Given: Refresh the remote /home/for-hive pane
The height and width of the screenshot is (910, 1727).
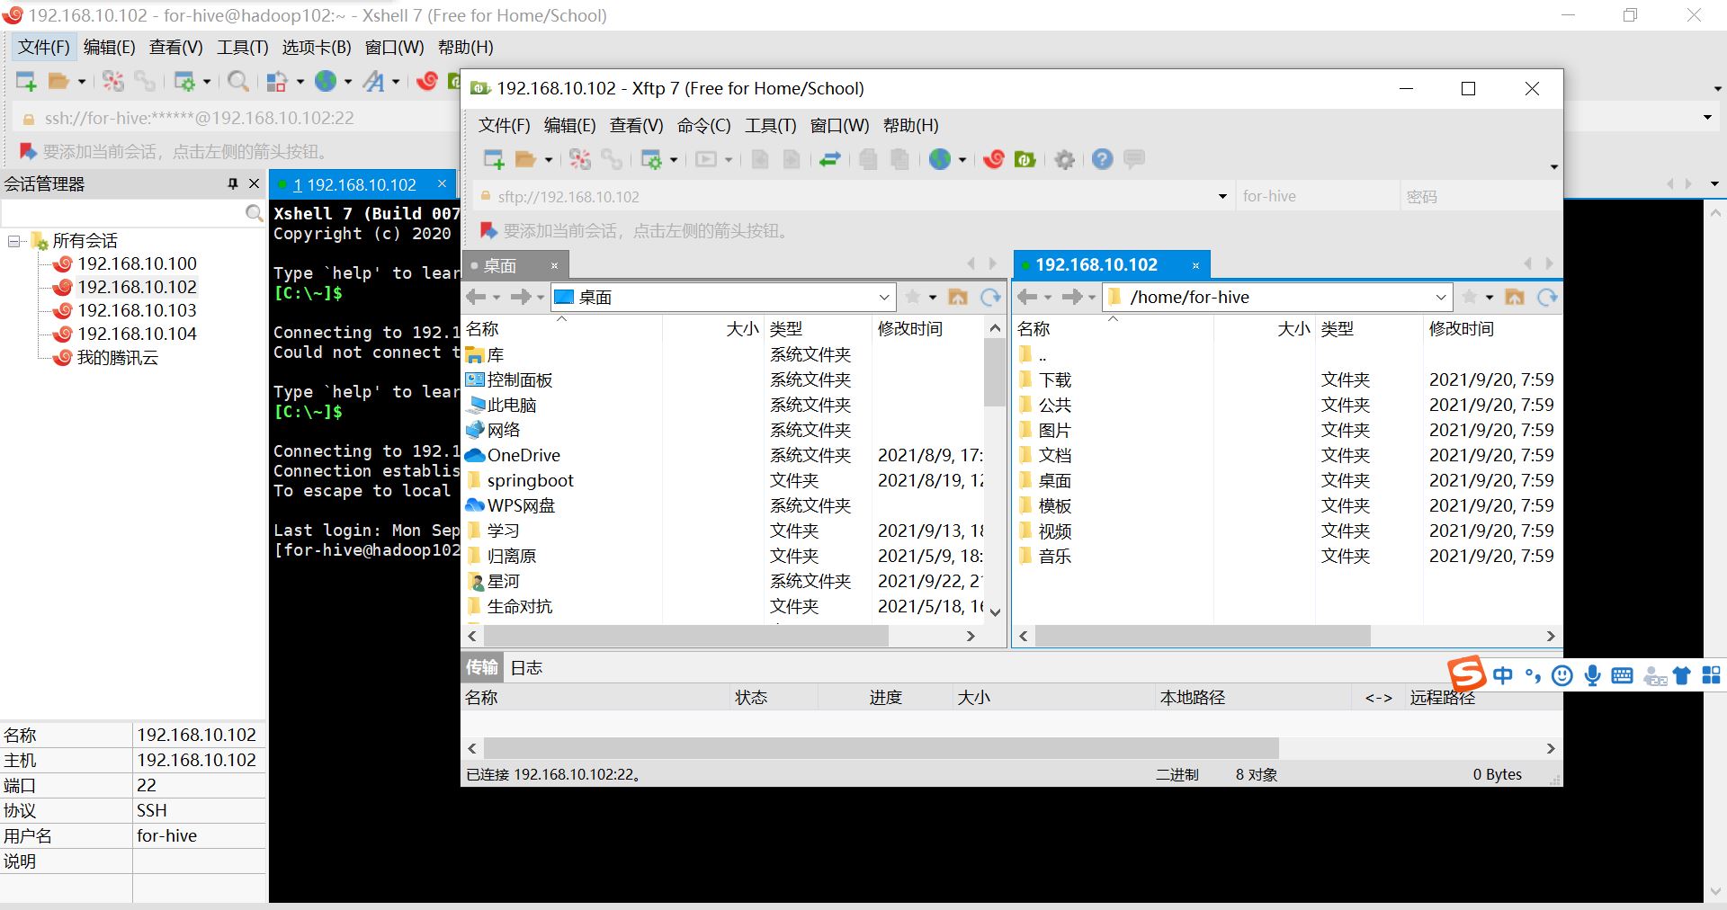Looking at the screenshot, I should coord(1547,297).
